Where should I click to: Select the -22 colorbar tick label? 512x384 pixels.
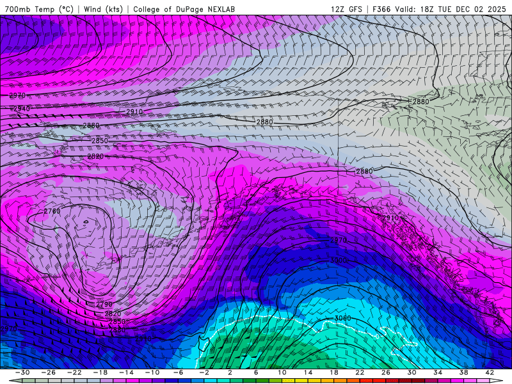(x=74, y=372)
